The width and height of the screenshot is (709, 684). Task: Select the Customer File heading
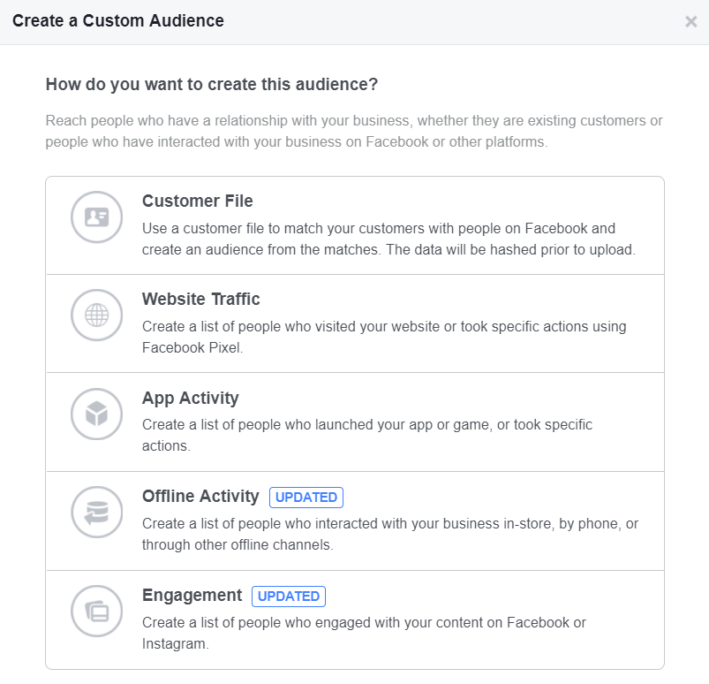click(x=198, y=201)
